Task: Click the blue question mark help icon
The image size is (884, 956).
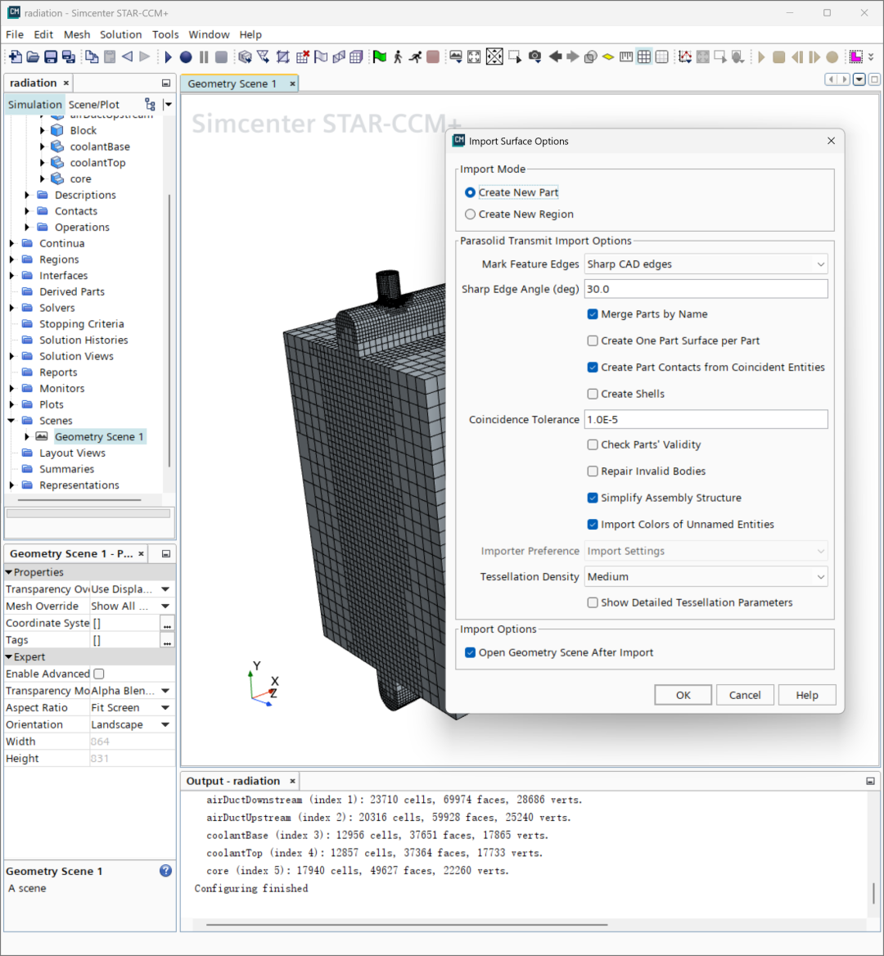Action: (165, 871)
